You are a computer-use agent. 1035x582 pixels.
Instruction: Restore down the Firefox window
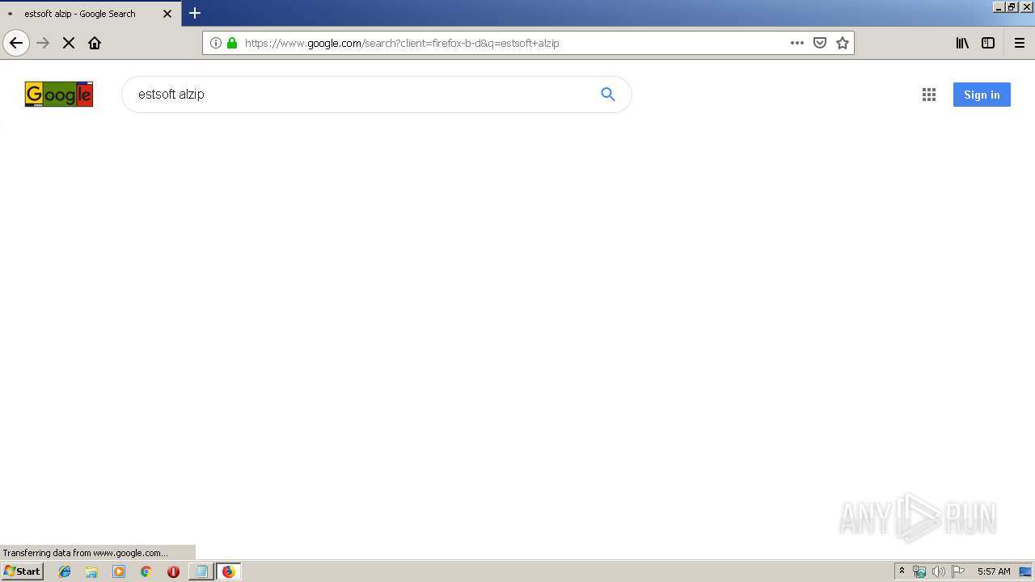(x=1012, y=6)
